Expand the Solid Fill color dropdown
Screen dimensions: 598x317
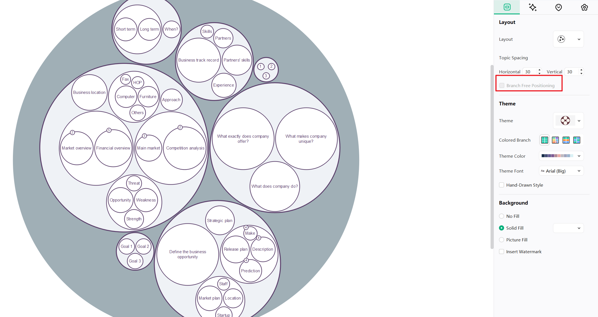[579, 228]
